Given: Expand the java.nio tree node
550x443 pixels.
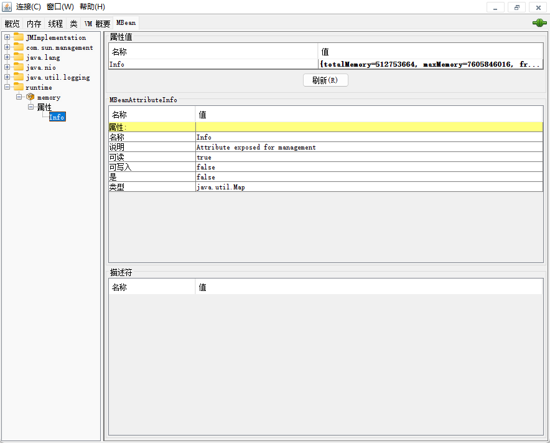Looking at the screenshot, I should (7, 67).
